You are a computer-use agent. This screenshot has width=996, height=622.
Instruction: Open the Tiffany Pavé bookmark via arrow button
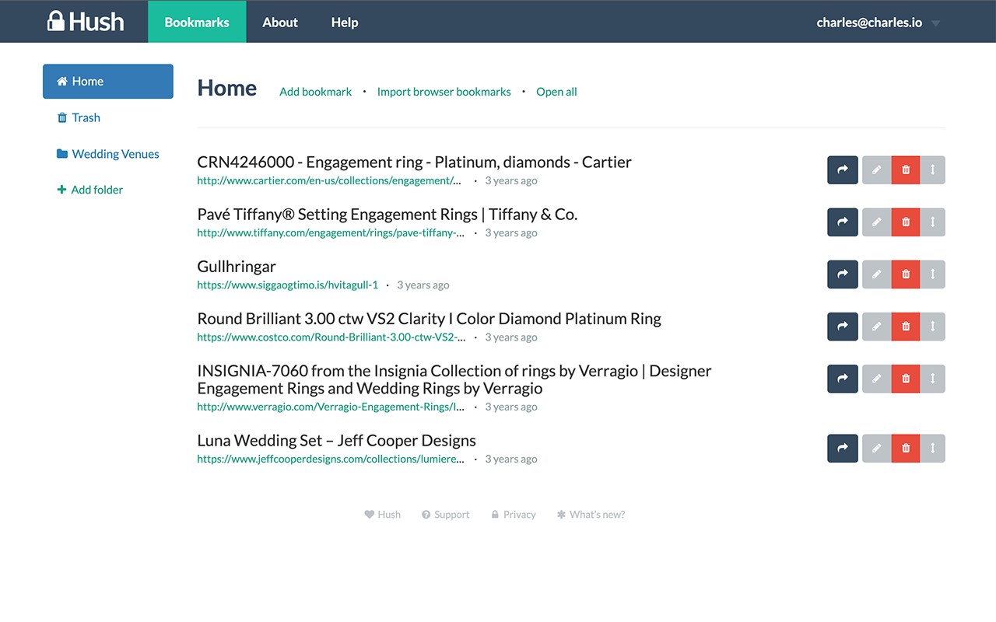pyautogui.click(x=843, y=222)
